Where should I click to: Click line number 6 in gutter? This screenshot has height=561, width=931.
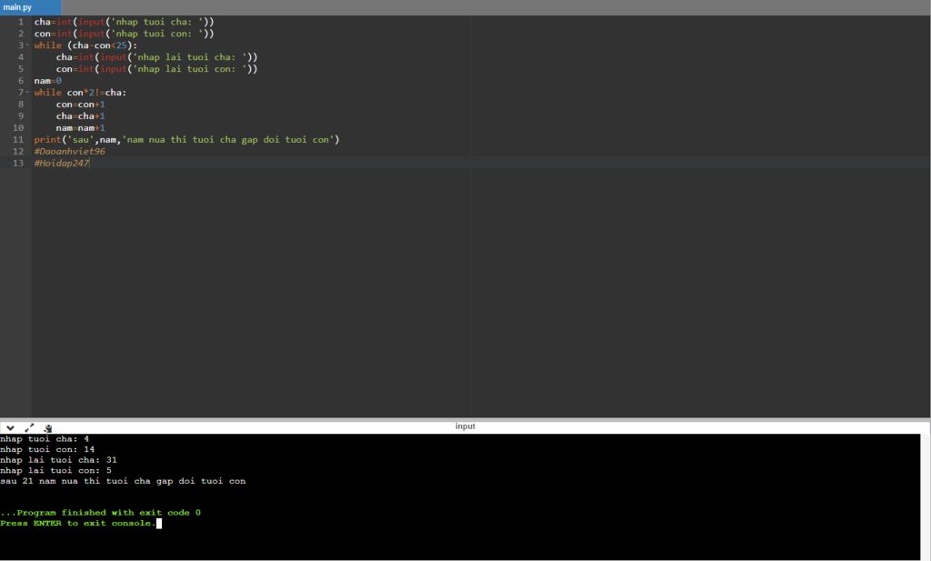[20, 81]
